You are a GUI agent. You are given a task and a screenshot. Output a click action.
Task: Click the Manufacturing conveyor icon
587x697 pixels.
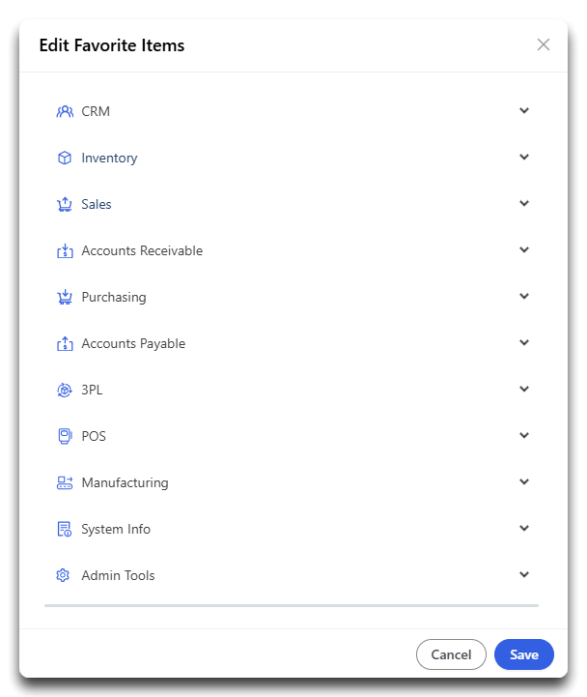[65, 482]
